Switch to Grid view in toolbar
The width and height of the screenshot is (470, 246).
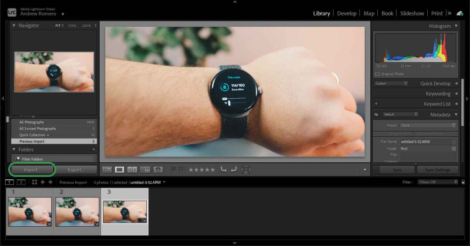pos(107,170)
